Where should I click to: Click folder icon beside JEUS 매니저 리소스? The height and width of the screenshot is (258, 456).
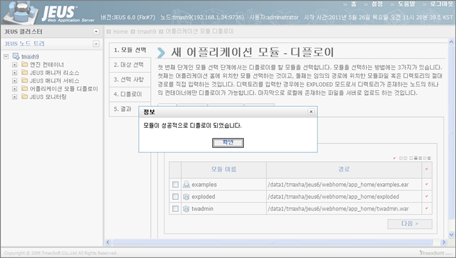(x=25, y=73)
